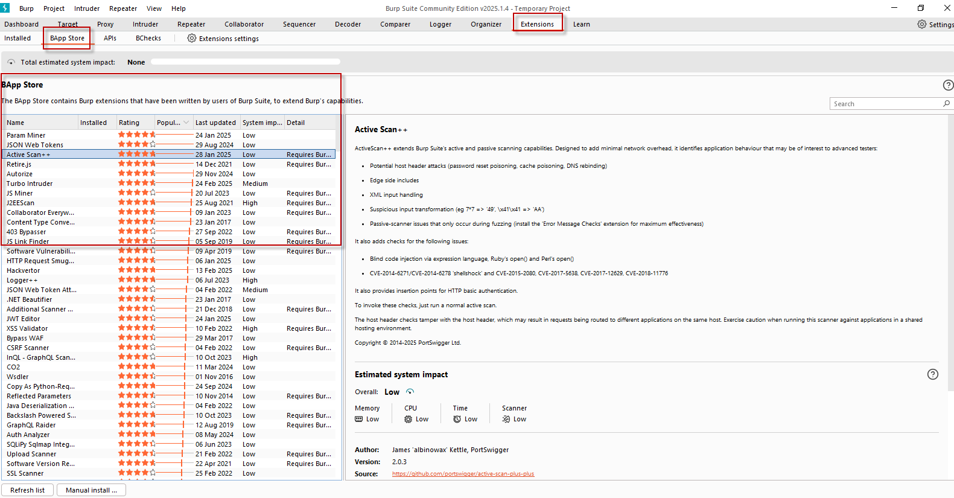Go to the Comparer tab
The image size is (954, 498).
(395, 24)
